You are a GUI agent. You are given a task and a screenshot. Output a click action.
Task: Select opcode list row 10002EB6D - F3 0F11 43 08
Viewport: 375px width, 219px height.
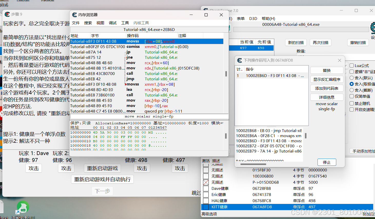point(272,76)
